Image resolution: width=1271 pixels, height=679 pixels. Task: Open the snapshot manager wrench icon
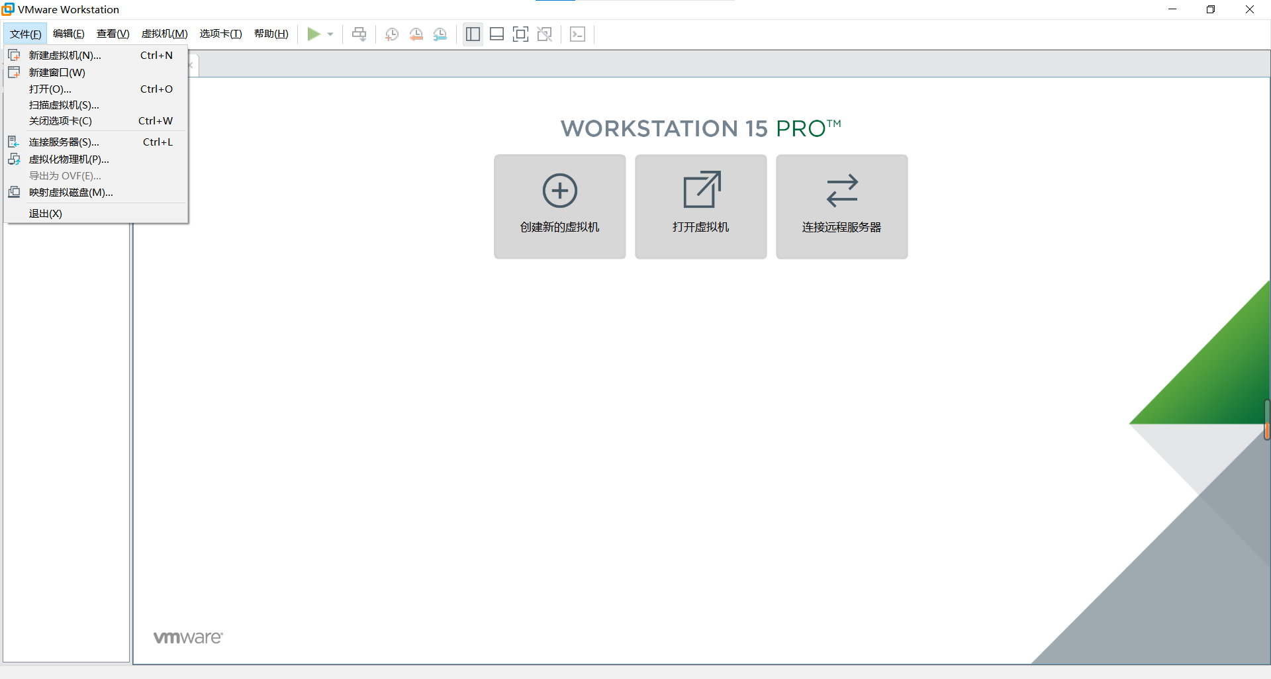[x=440, y=34]
